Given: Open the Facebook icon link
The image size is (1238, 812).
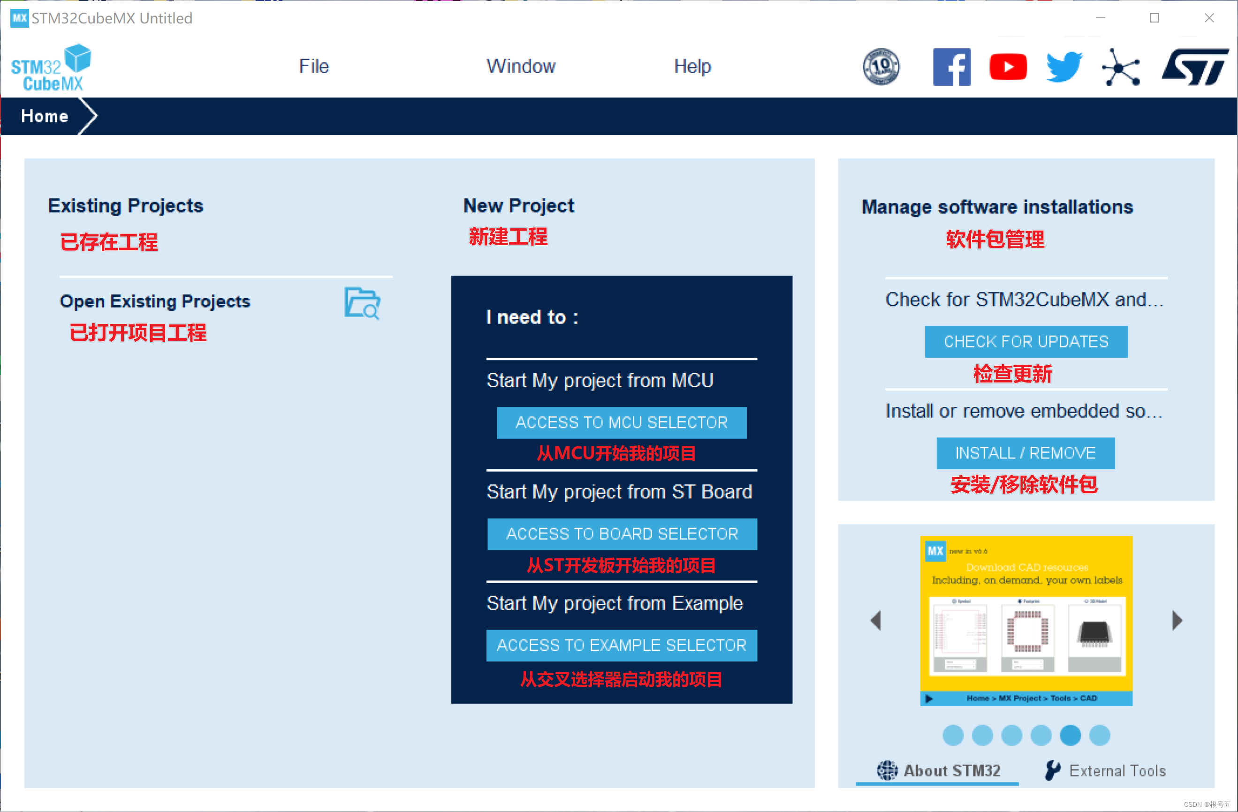Looking at the screenshot, I should (951, 67).
